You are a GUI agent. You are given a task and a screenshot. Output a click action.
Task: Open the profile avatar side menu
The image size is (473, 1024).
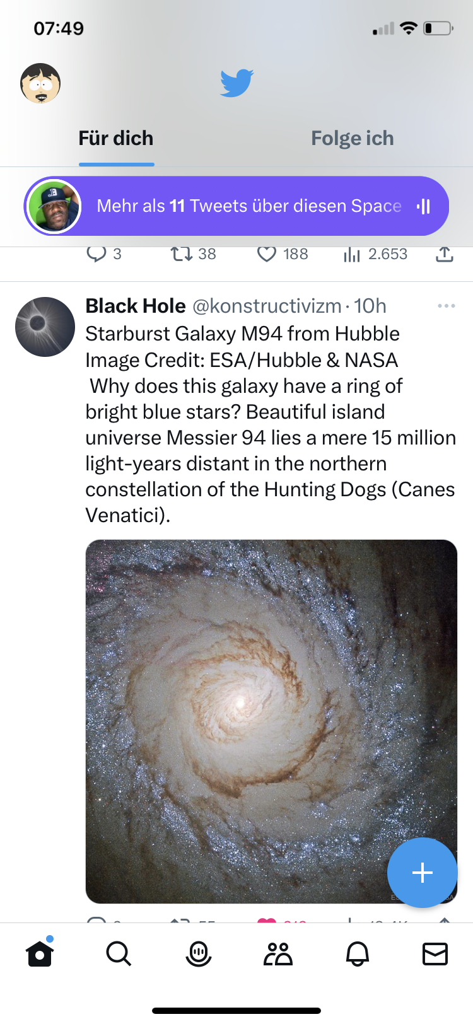pos(40,83)
